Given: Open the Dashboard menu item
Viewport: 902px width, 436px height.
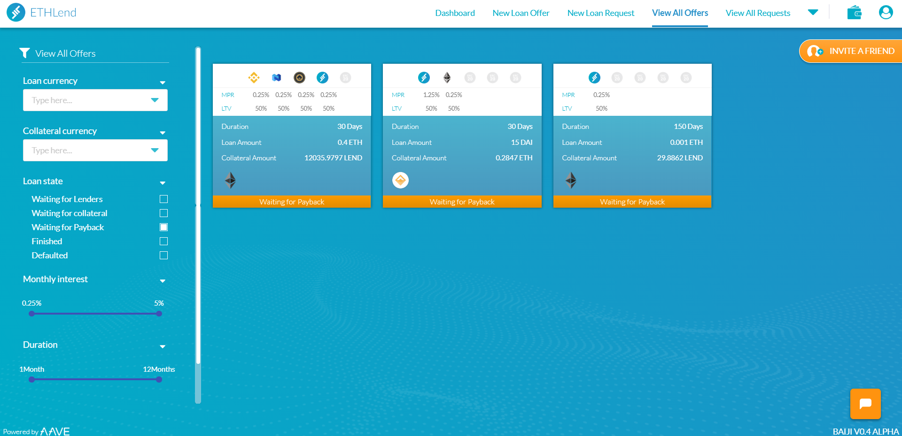Looking at the screenshot, I should (x=455, y=13).
